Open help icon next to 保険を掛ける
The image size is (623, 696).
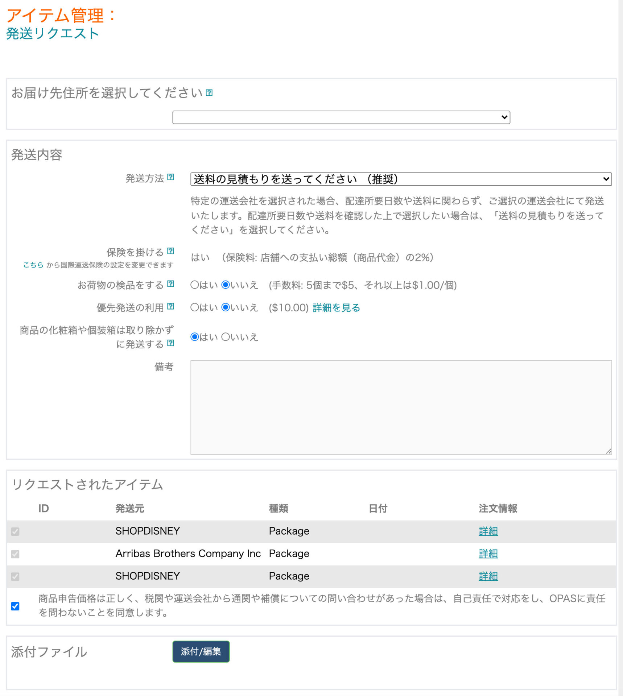pos(170,251)
